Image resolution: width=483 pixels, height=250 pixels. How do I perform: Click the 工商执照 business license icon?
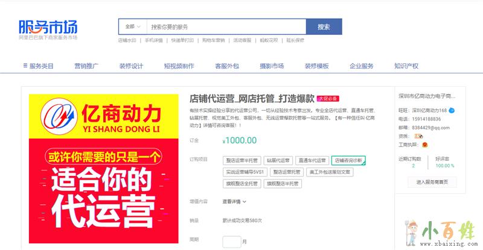[425, 145]
